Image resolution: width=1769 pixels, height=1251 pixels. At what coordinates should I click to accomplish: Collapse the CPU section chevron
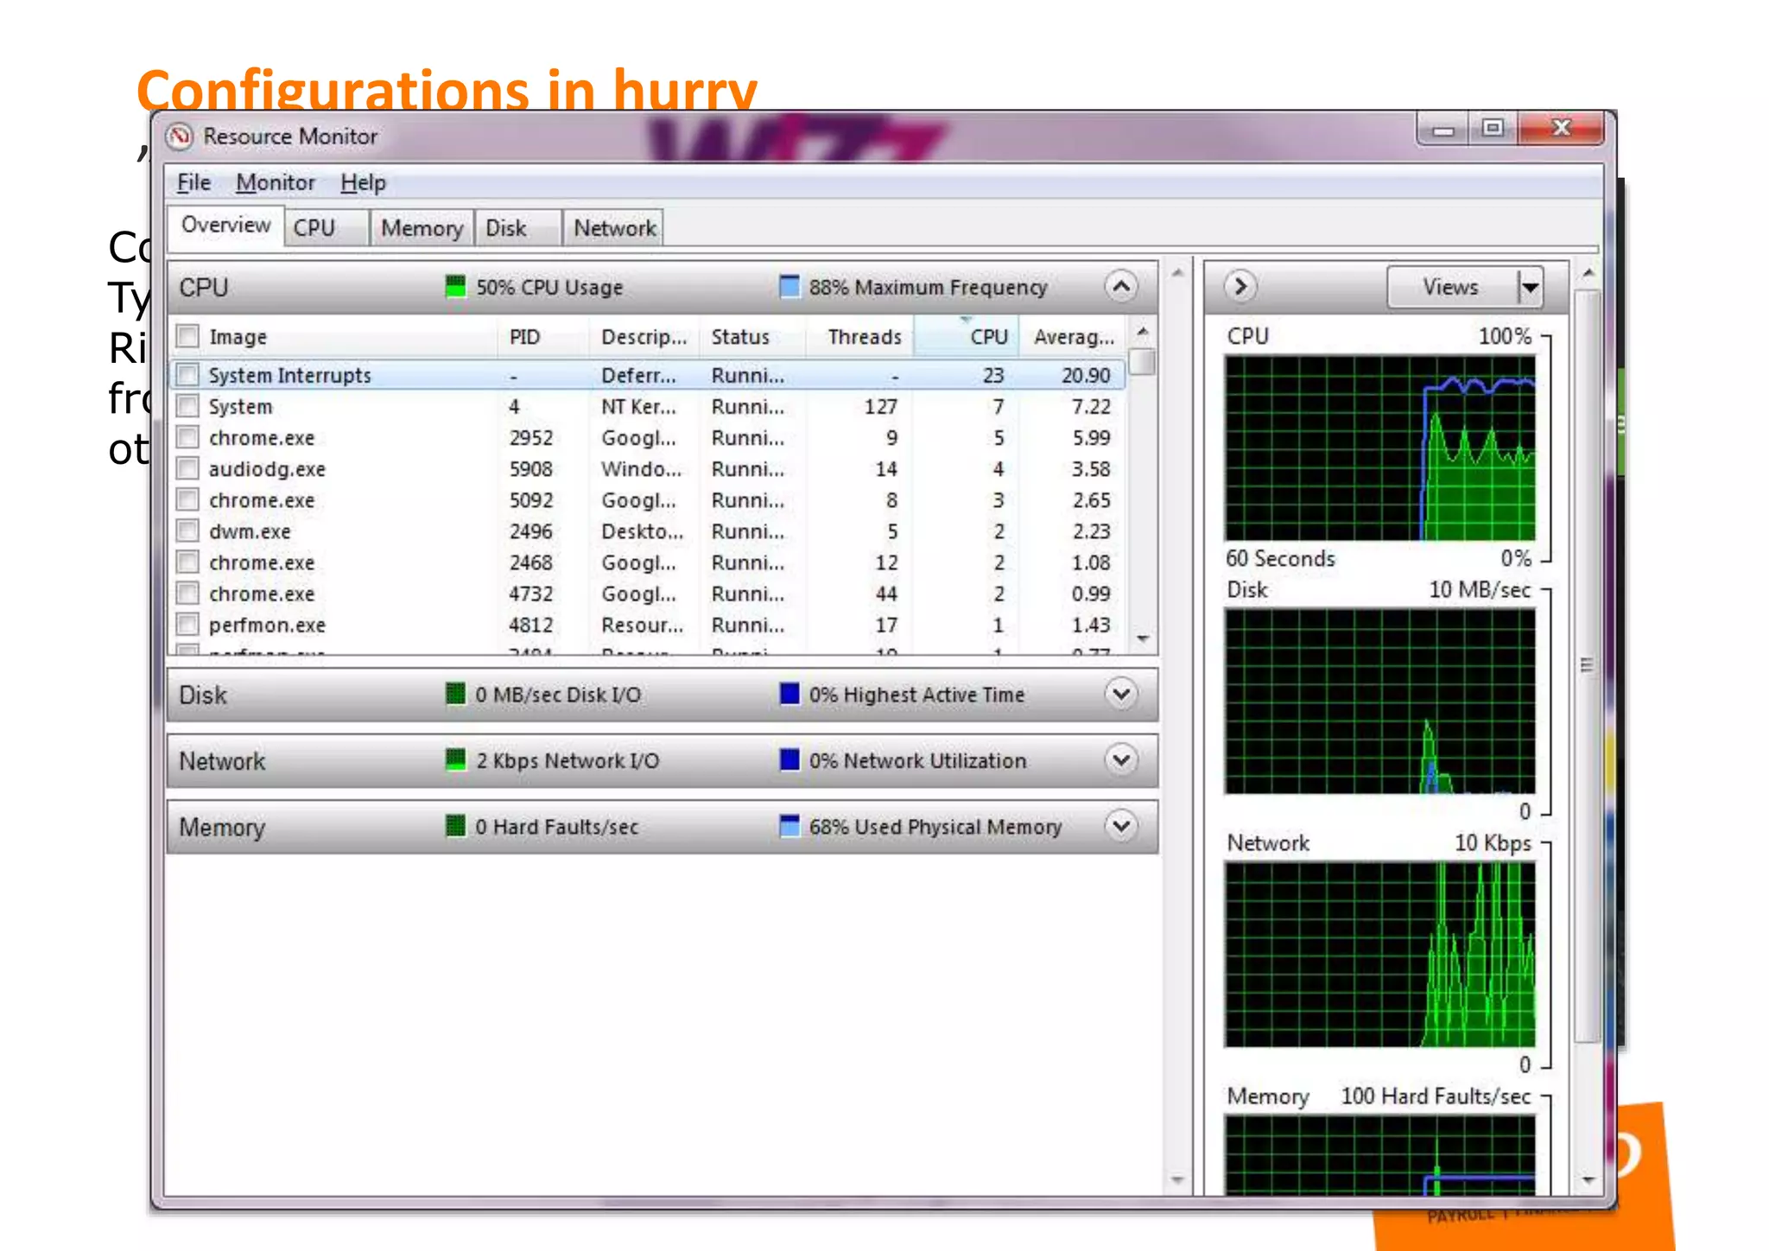coord(1120,286)
